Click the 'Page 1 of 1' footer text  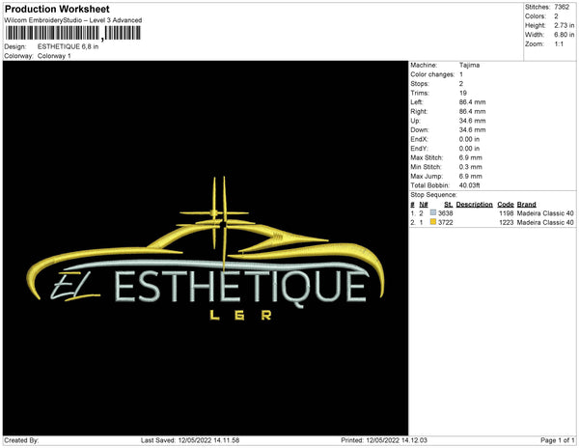557,440
